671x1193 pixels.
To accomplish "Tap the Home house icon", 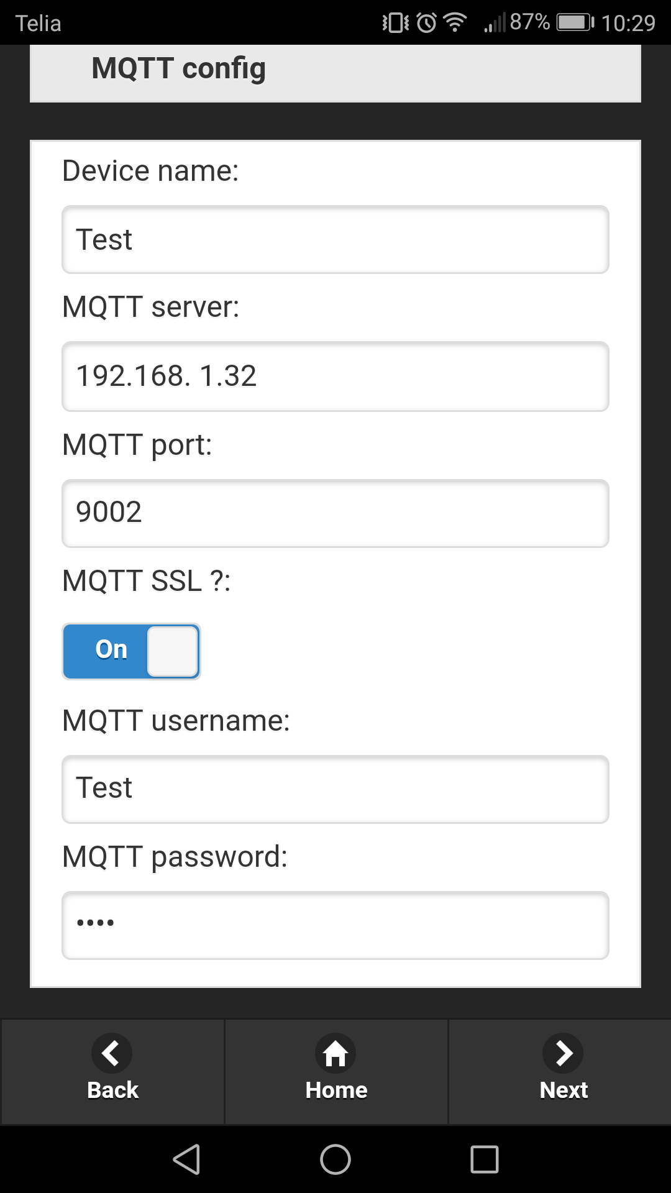I will [335, 1053].
